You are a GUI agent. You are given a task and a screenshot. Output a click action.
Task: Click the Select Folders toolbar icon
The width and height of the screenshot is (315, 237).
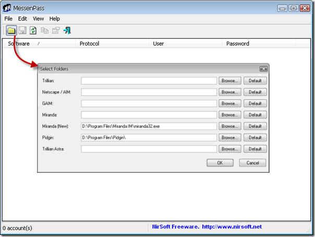coord(11,31)
